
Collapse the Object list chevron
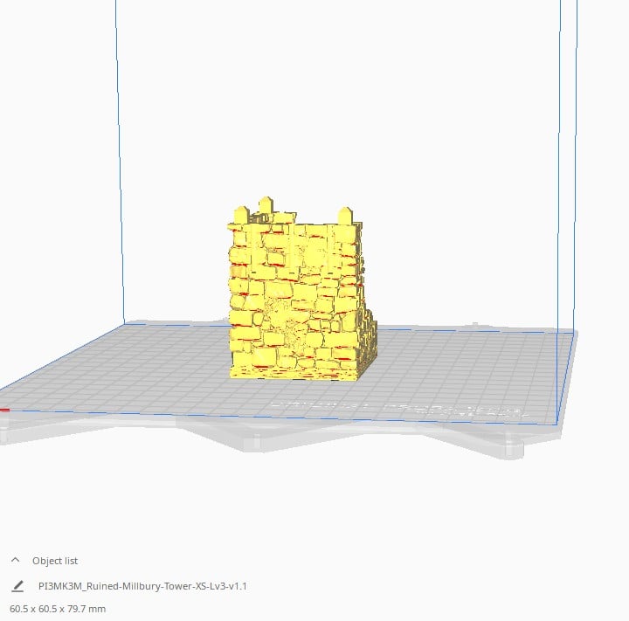[x=15, y=561]
